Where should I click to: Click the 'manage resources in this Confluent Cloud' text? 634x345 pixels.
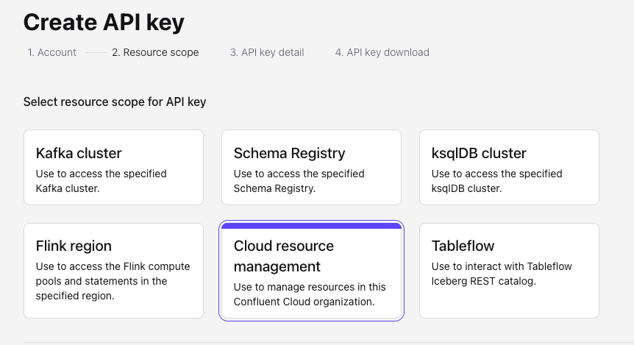pyautogui.click(x=310, y=294)
